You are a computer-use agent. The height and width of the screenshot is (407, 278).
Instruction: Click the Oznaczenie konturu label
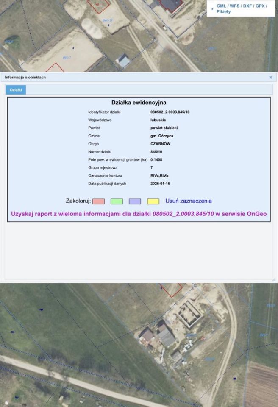[105, 176]
